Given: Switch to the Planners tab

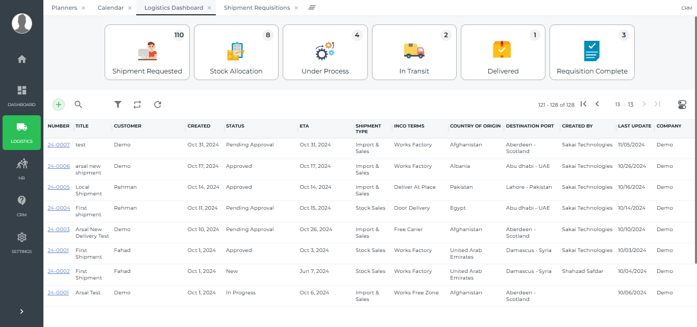Looking at the screenshot, I should (x=64, y=8).
